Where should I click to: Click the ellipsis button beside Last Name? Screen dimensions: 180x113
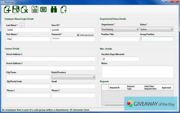(22, 25)
